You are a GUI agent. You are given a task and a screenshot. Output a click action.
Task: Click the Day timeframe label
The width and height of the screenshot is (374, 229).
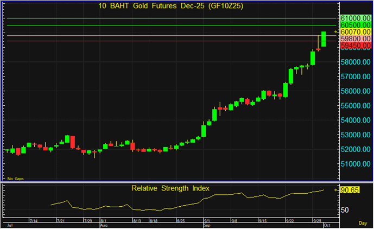click(363, 223)
